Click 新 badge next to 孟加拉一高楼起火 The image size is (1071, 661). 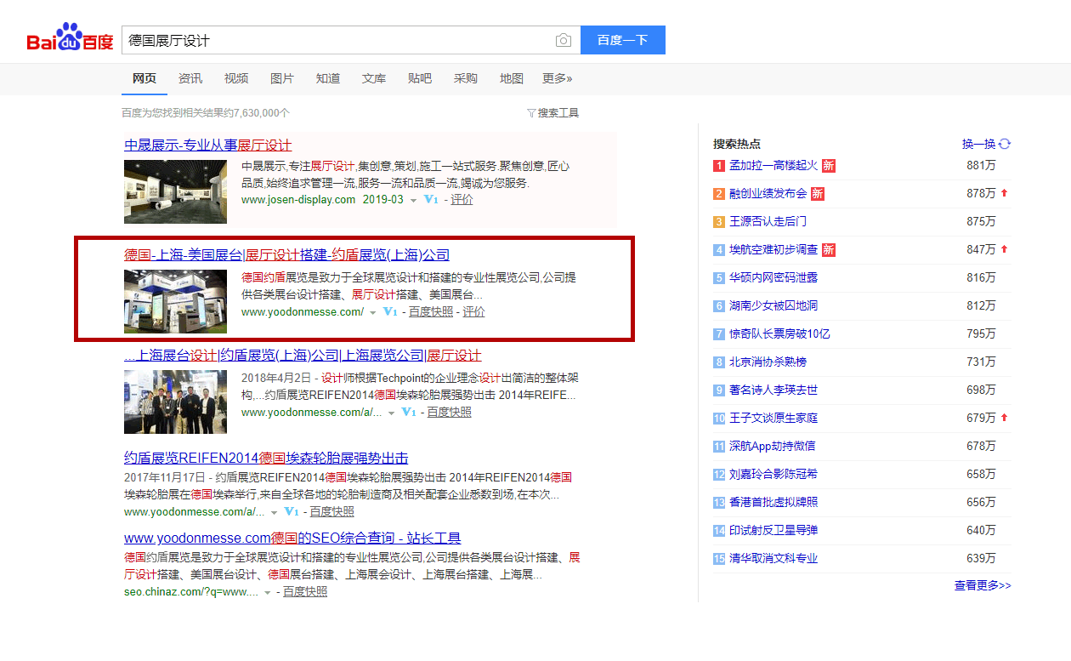point(828,166)
